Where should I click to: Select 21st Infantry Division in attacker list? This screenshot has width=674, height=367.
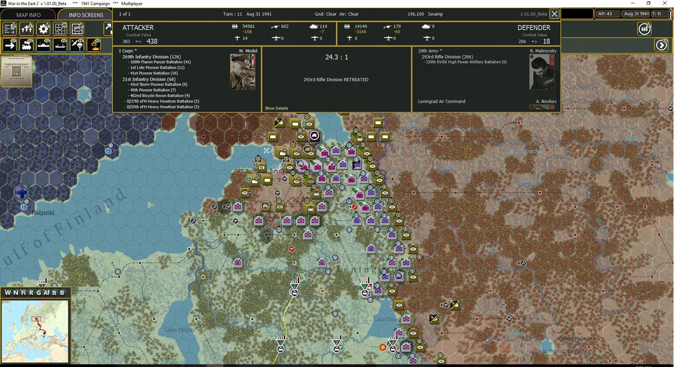[149, 79]
